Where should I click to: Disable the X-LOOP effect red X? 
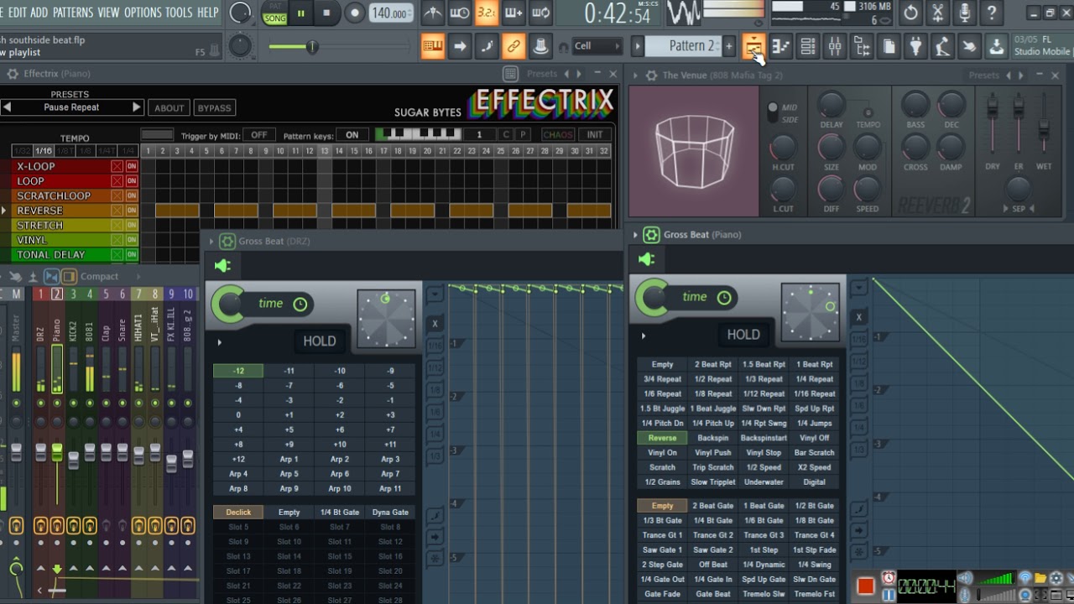(x=117, y=166)
